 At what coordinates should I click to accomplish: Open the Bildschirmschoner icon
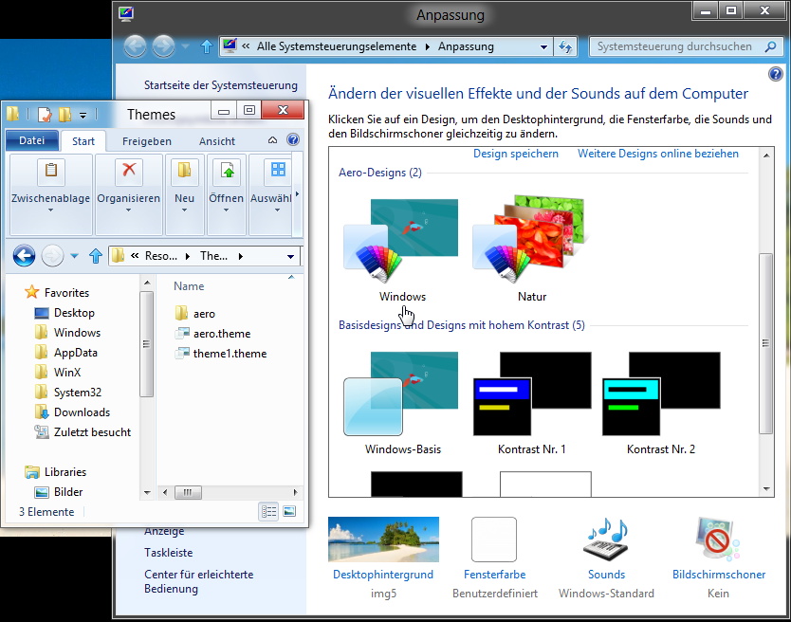pos(718,540)
